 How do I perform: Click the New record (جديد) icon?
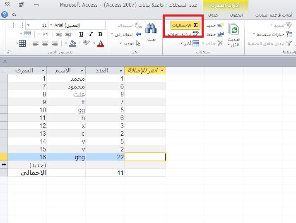pyautogui.click(x=220, y=26)
